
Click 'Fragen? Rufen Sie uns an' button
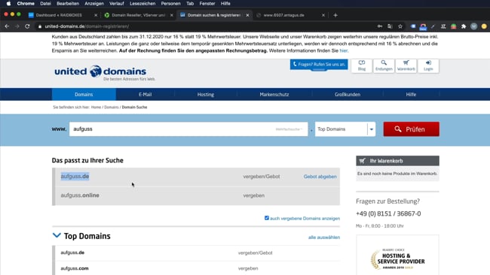pos(319,65)
